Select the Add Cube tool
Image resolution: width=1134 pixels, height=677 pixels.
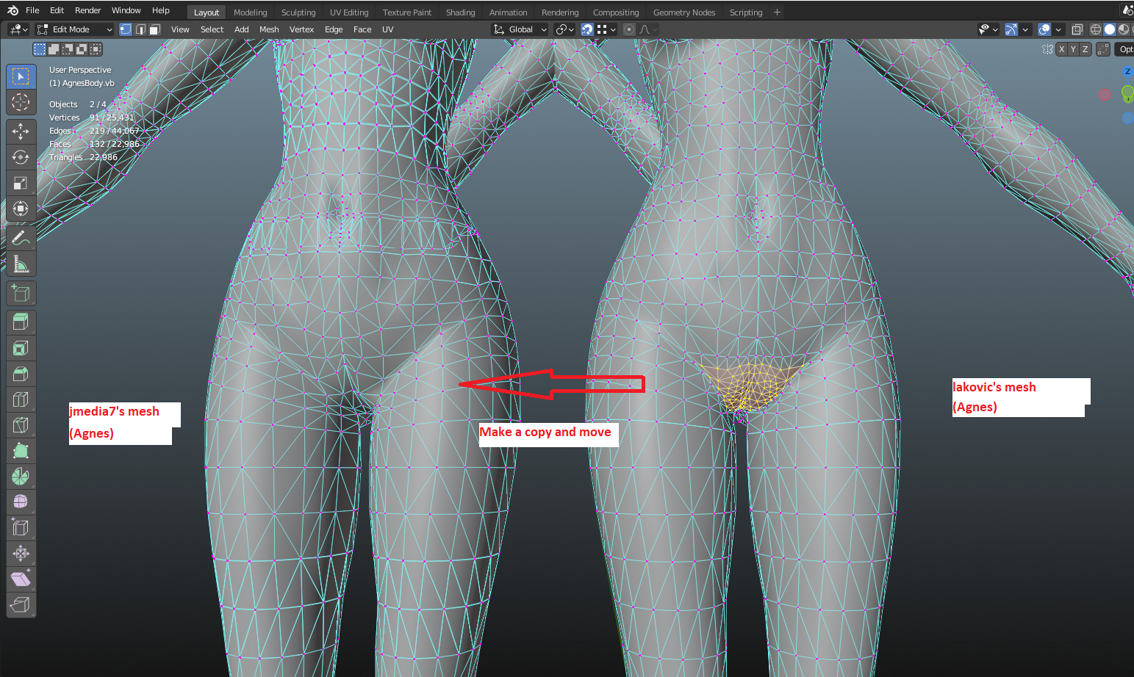[x=21, y=294]
